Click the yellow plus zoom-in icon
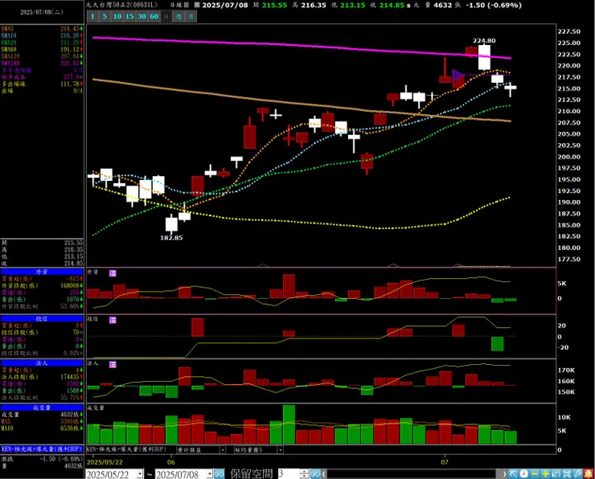Viewport: 595px width, 479px height. pyautogui.click(x=545, y=473)
